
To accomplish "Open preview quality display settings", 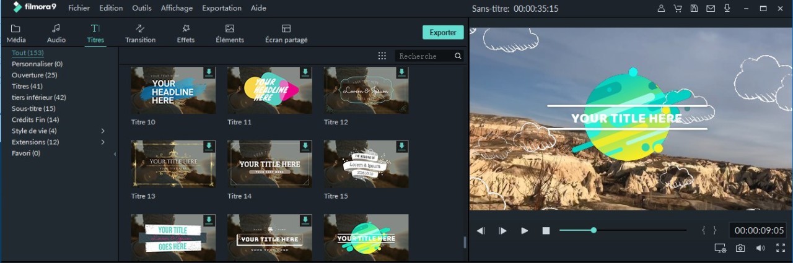I will pyautogui.click(x=720, y=248).
